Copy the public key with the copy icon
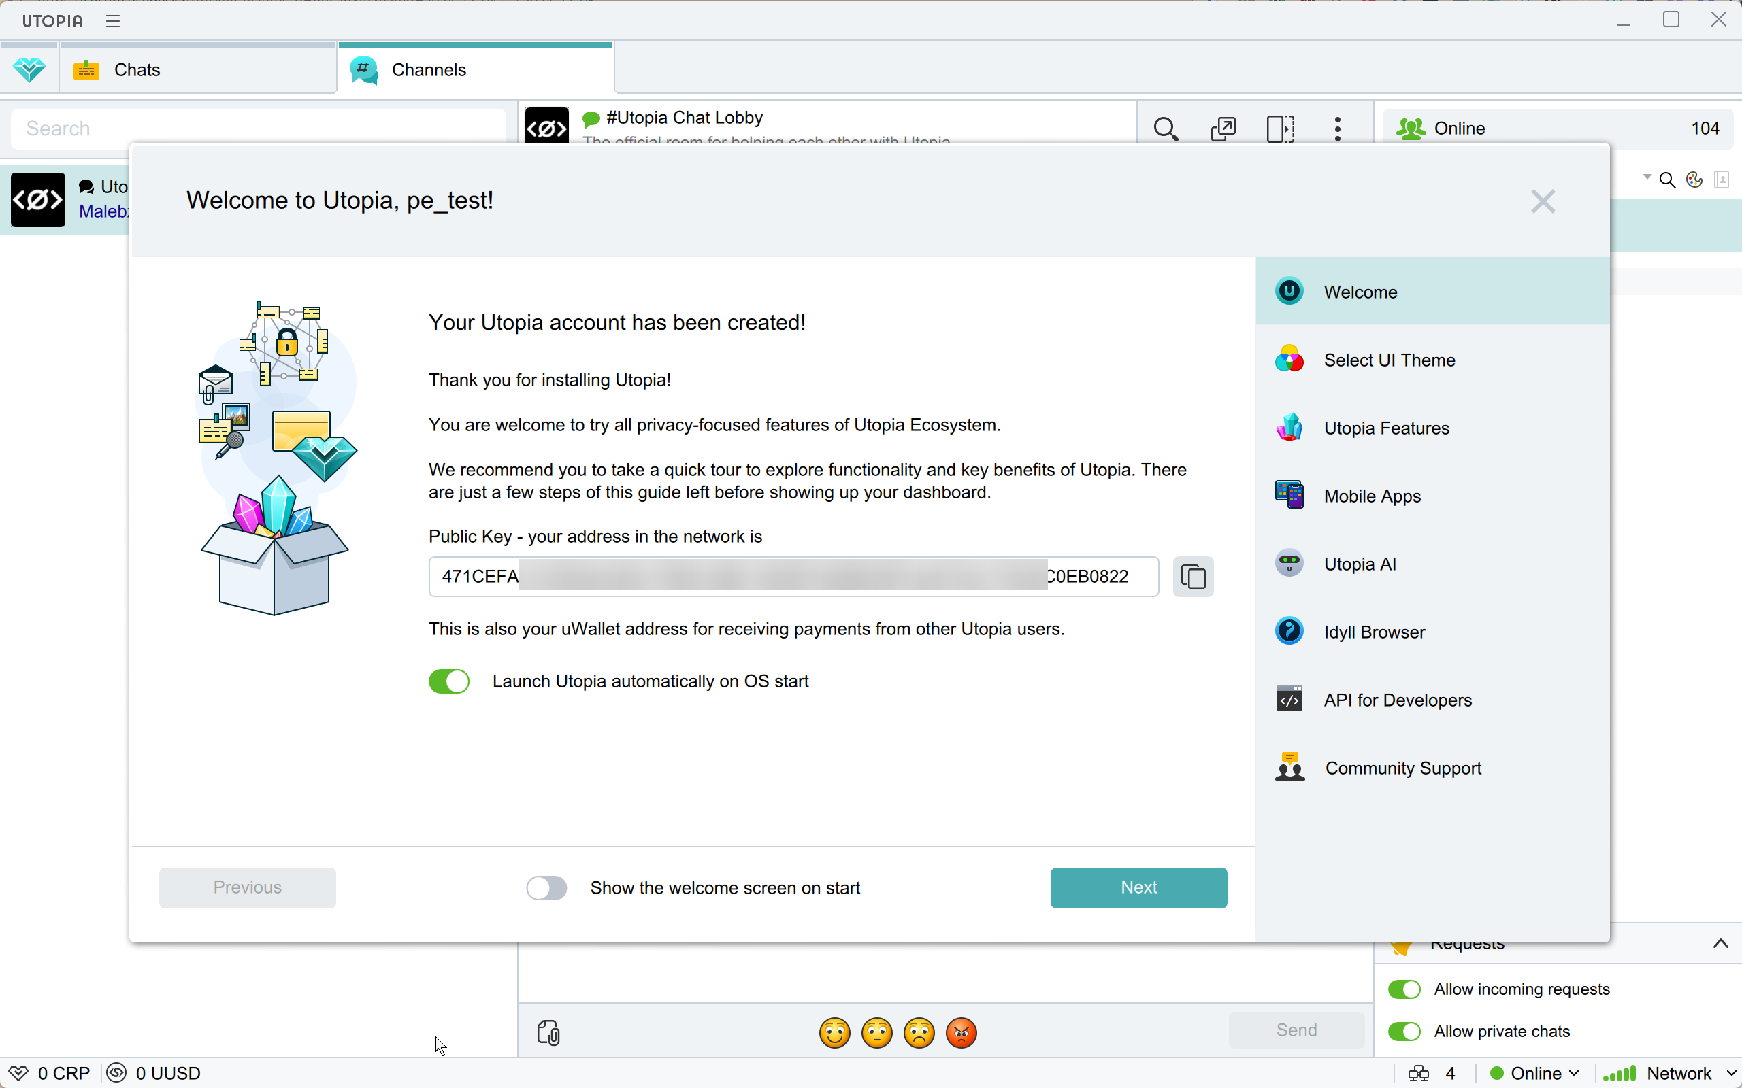 click(x=1193, y=577)
